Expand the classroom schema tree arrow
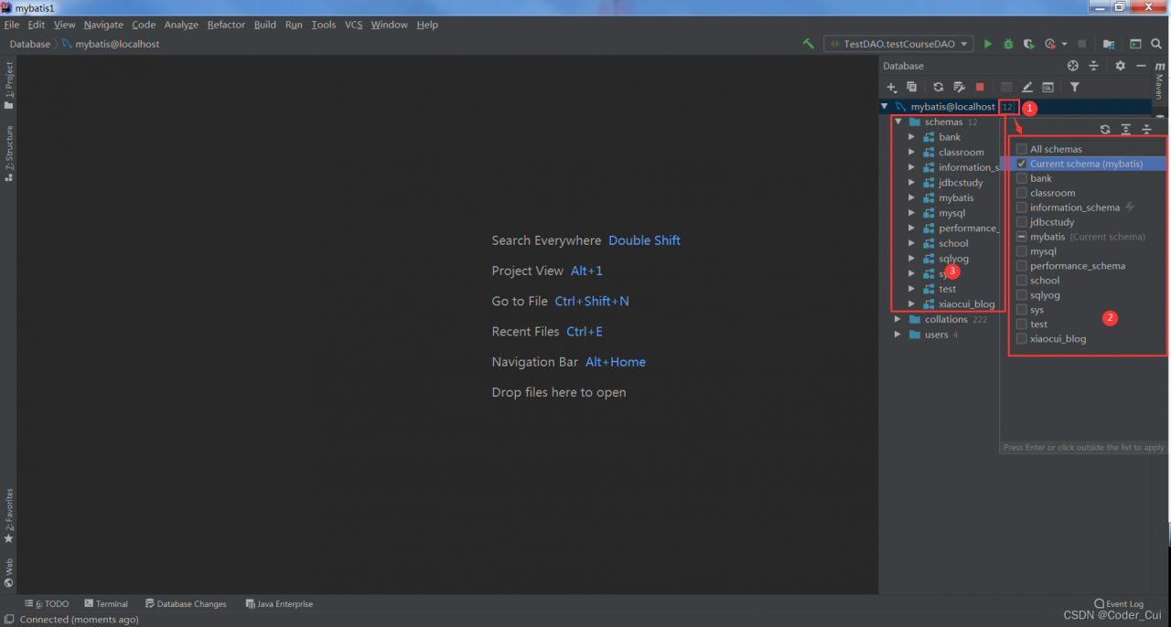This screenshot has height=627, width=1171. (912, 153)
